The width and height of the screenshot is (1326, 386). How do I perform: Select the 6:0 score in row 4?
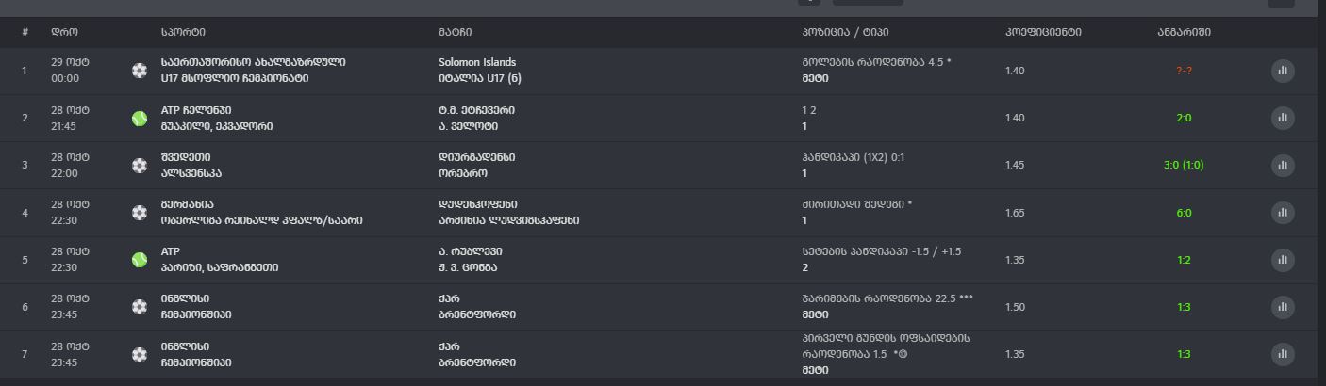pos(1184,213)
